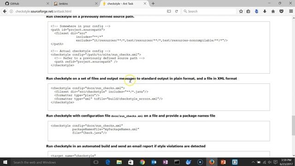
Task: Open the downloads arrow
Action: click(x=265, y=11)
